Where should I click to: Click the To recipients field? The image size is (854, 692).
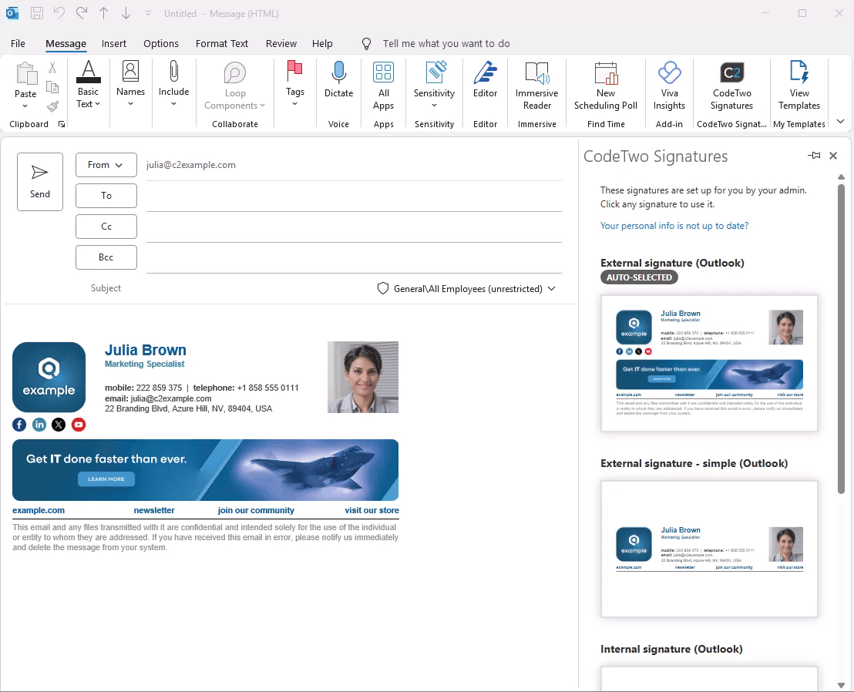[x=354, y=197]
